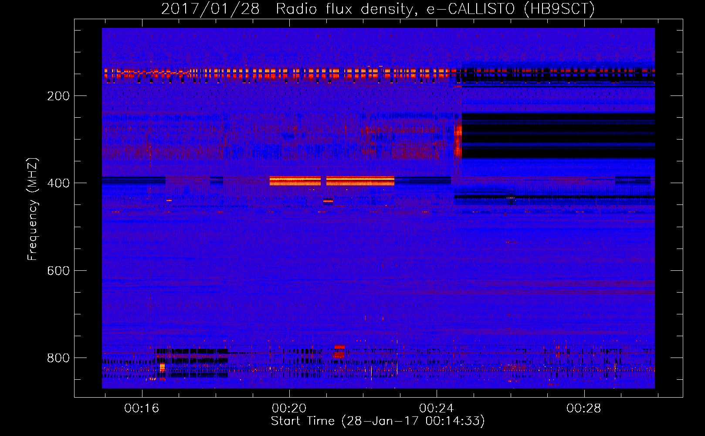Click the 800 frequency tick label
The image size is (705, 436).
(x=58, y=358)
